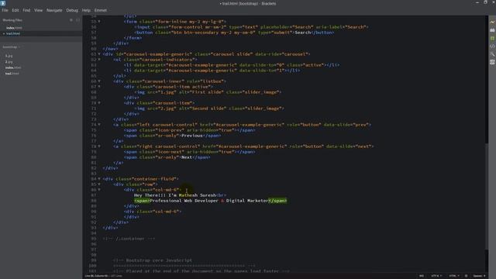Open trail.html in the project tree
The image size is (496, 279).
12,74
